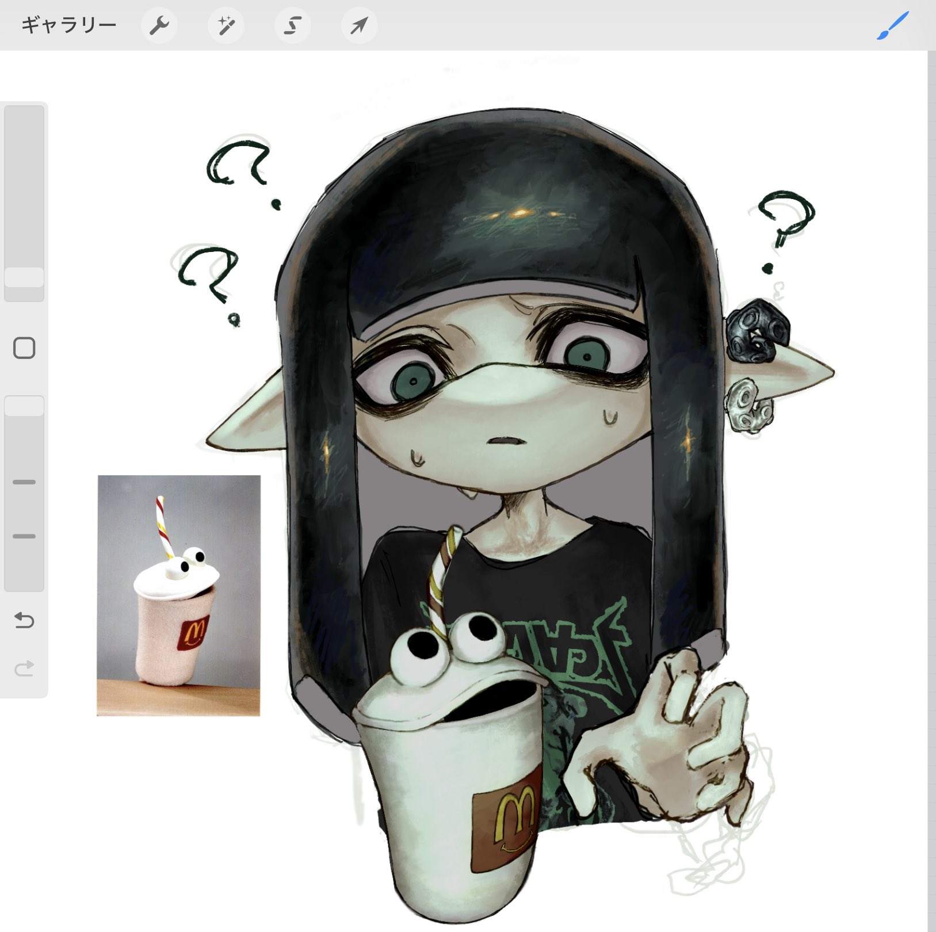Open the ギャラリー gallery
Viewport: 936px width, 932px height.
(69, 25)
